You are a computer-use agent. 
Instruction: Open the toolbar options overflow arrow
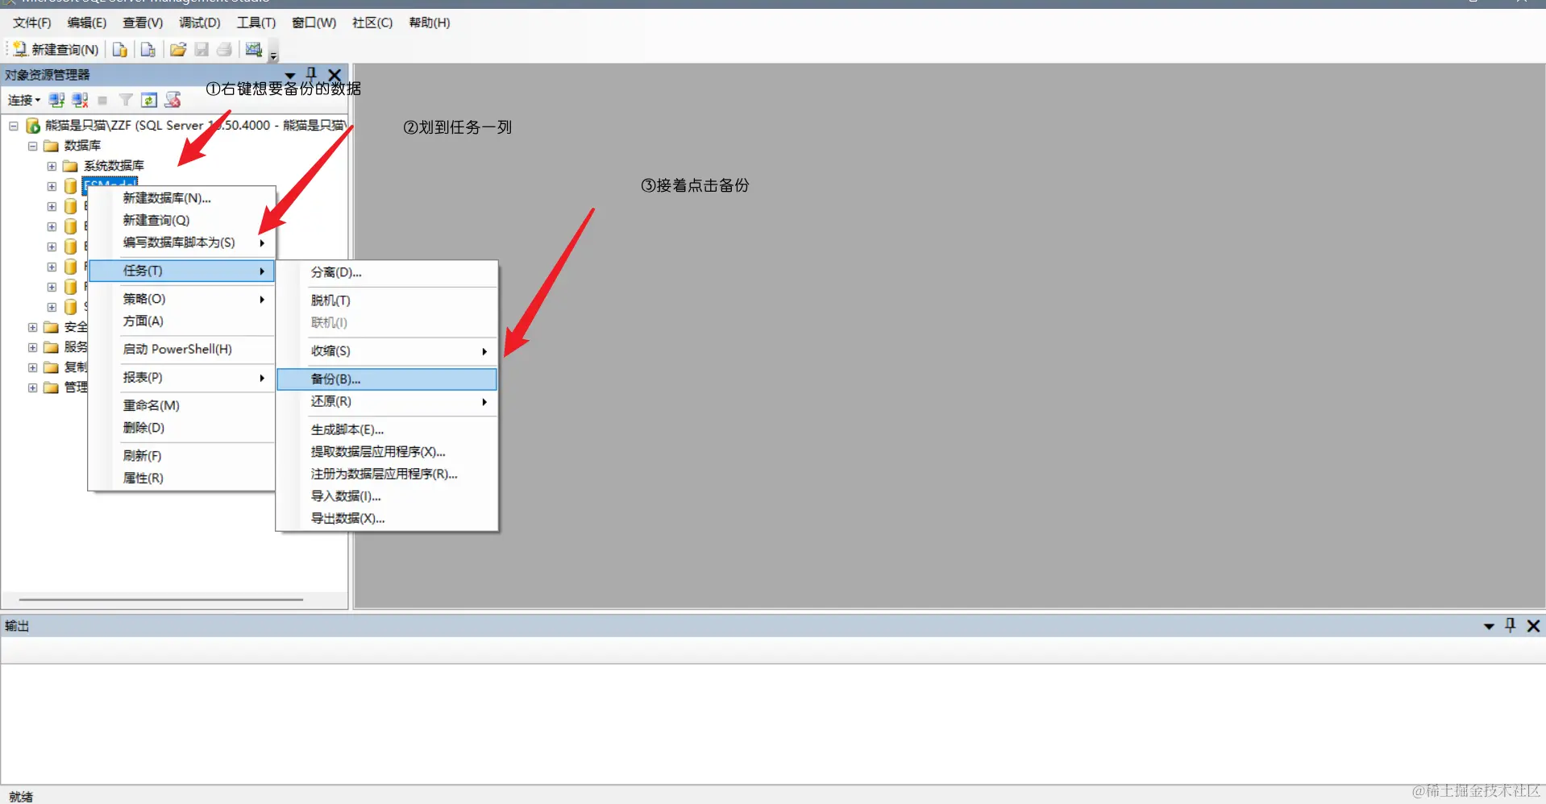[x=273, y=56]
